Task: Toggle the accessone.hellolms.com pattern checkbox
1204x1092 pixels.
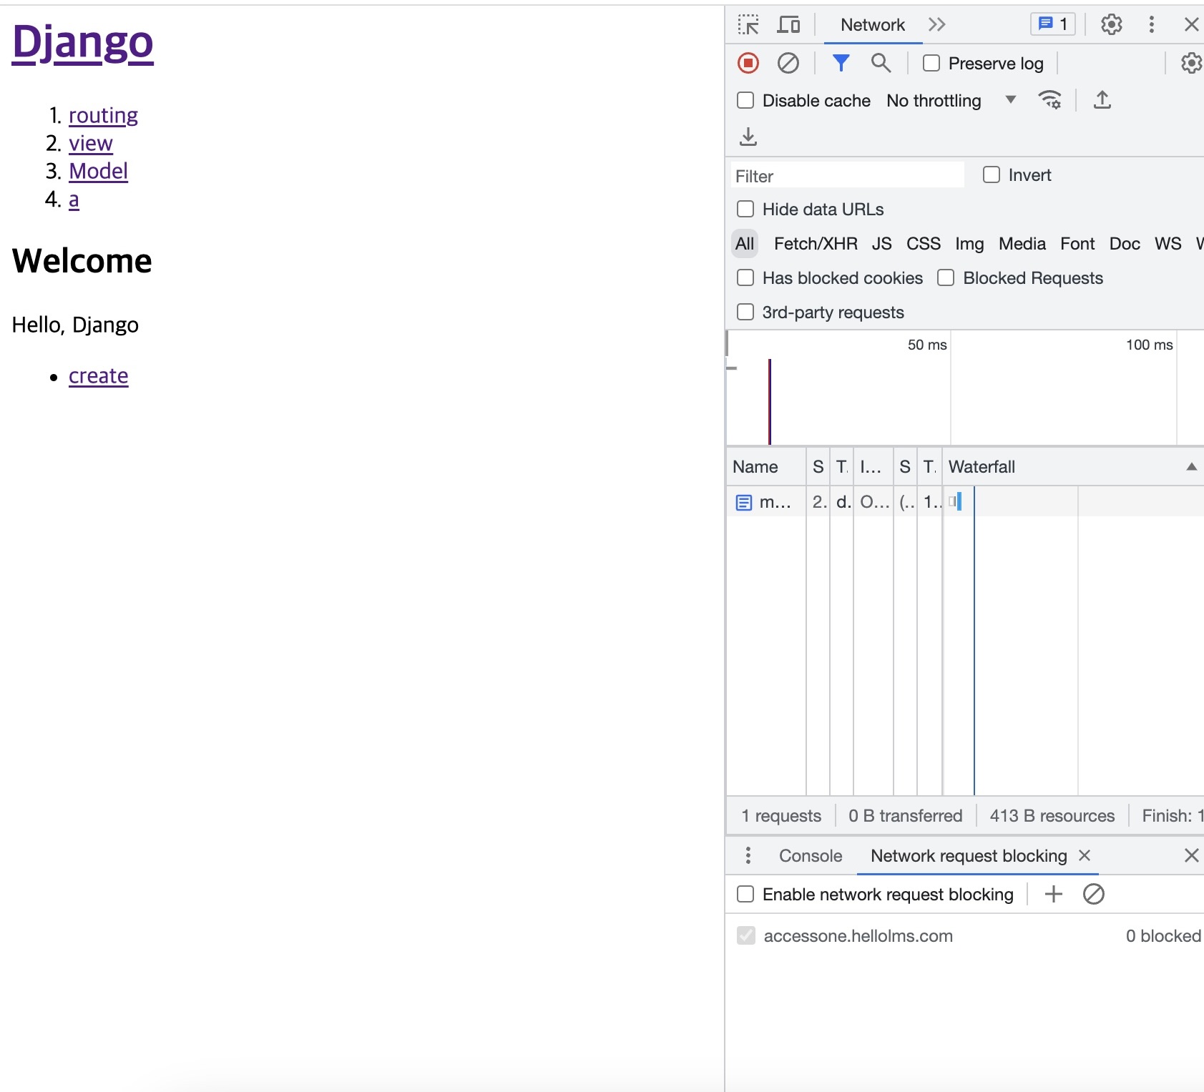Action: (x=745, y=935)
